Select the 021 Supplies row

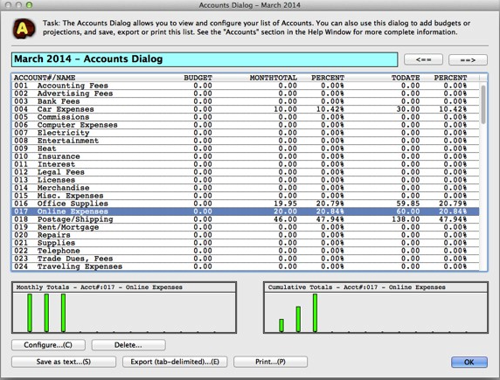246,243
